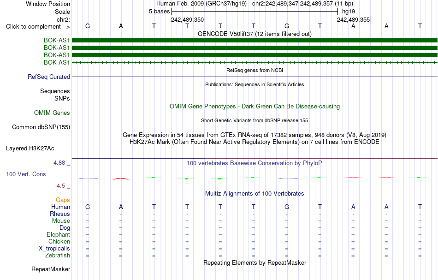This screenshot has height=280, width=438.
Task: Click the '5 bases' scale label
Action: tap(159, 12)
